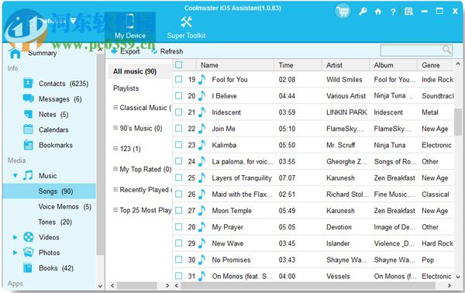The image size is (465, 293).
Task: Go to the home icon in title bar
Action: 378,12
